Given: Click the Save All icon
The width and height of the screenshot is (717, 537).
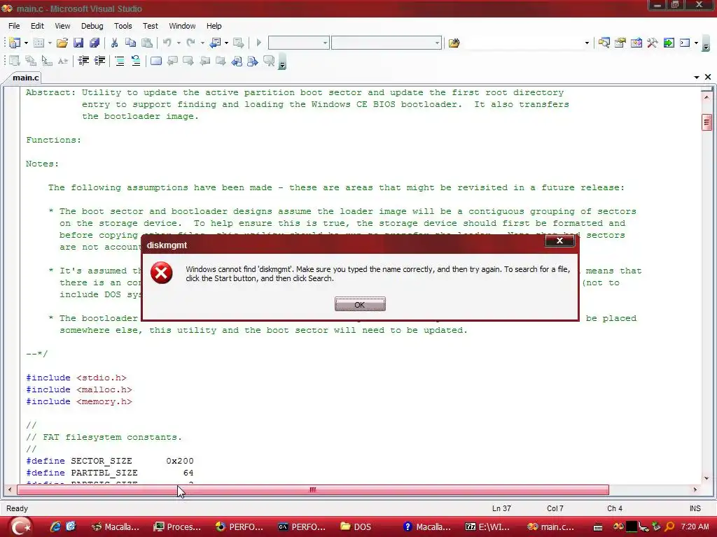Looking at the screenshot, I should [x=95, y=43].
